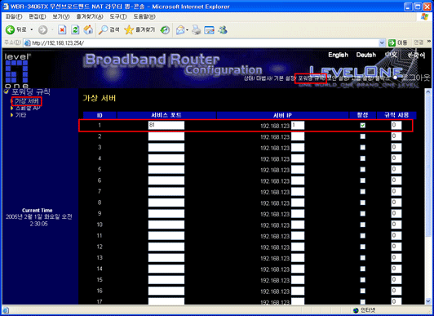Open the Mail envelope toolbar icon
This screenshot has height=316, width=434.
(x=180, y=29)
